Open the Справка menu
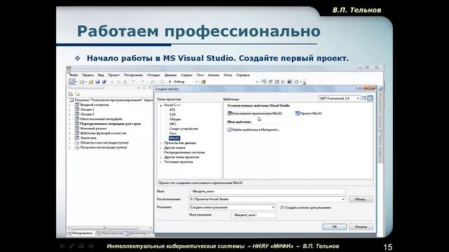The height and width of the screenshot is (252, 449). tap(243, 75)
